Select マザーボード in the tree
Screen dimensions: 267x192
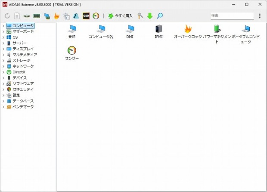coord(20,31)
